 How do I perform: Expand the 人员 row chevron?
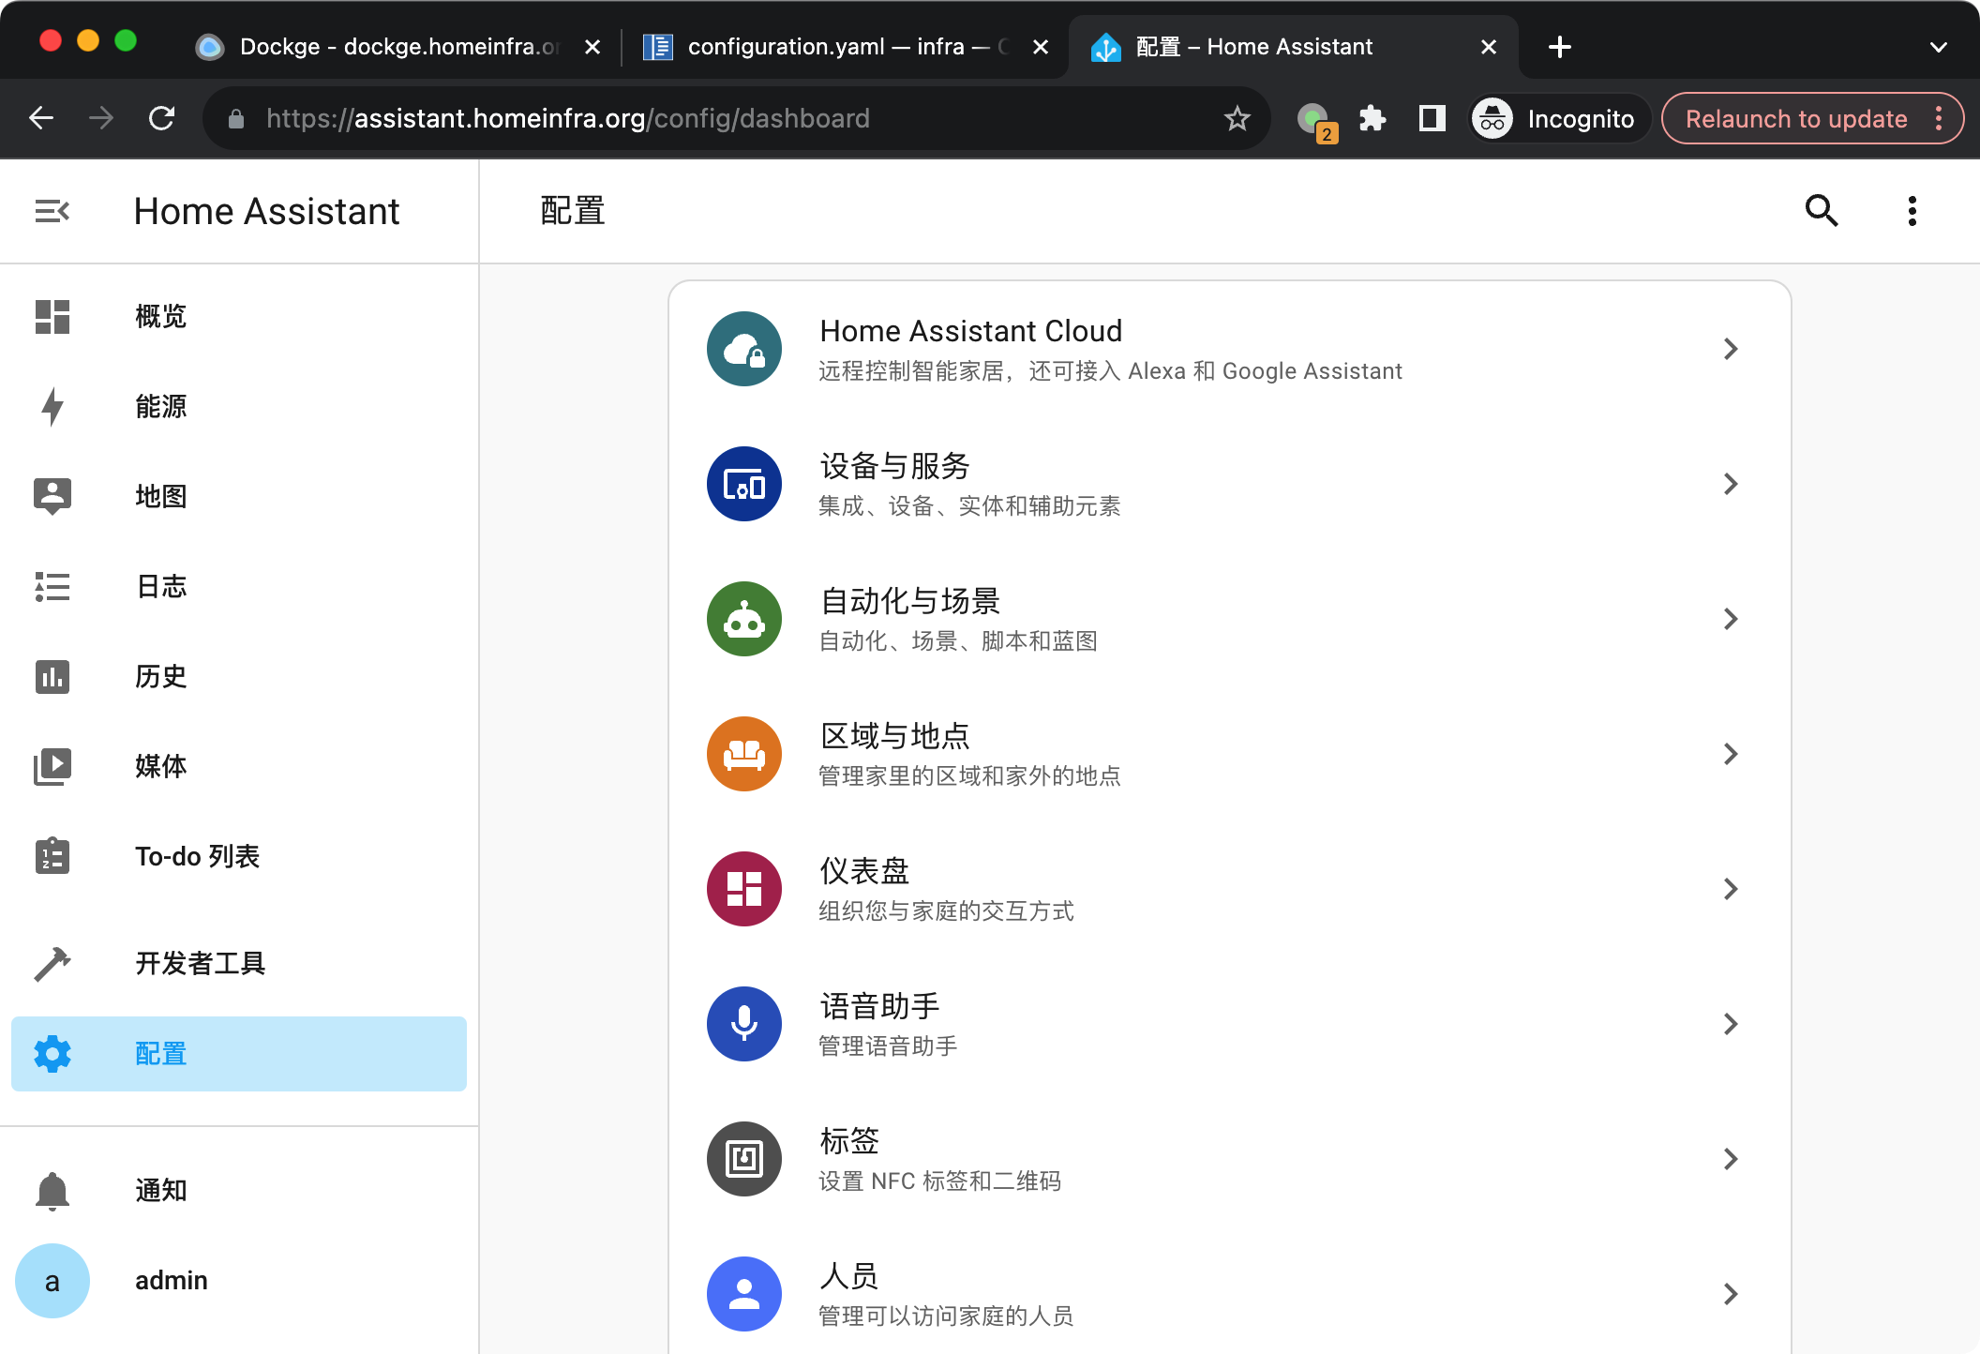point(1730,1294)
